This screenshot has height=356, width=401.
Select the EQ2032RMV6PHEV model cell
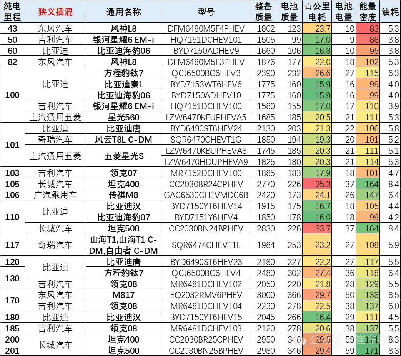[x=206, y=295]
